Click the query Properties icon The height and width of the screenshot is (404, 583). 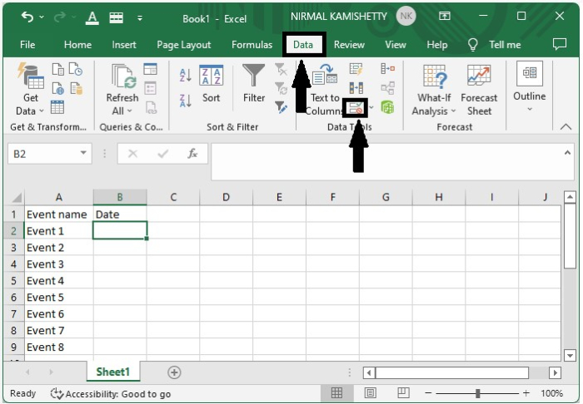tap(150, 89)
